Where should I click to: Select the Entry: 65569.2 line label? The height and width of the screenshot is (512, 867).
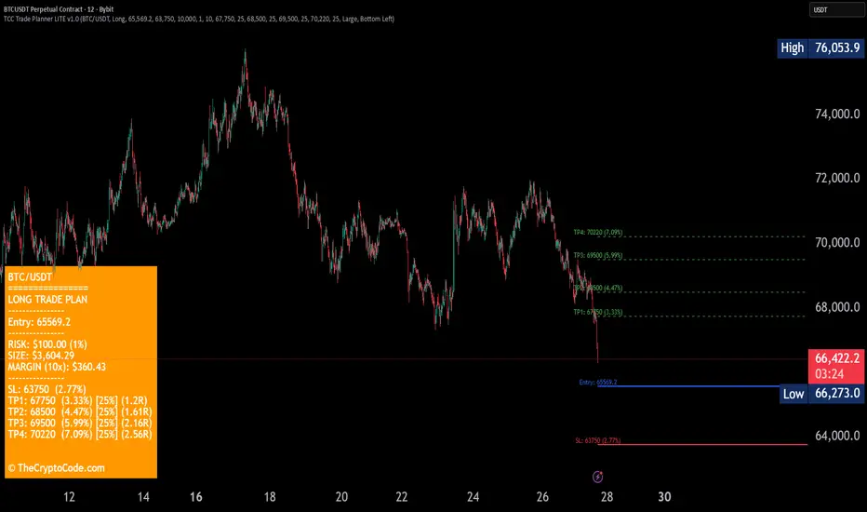(598, 382)
